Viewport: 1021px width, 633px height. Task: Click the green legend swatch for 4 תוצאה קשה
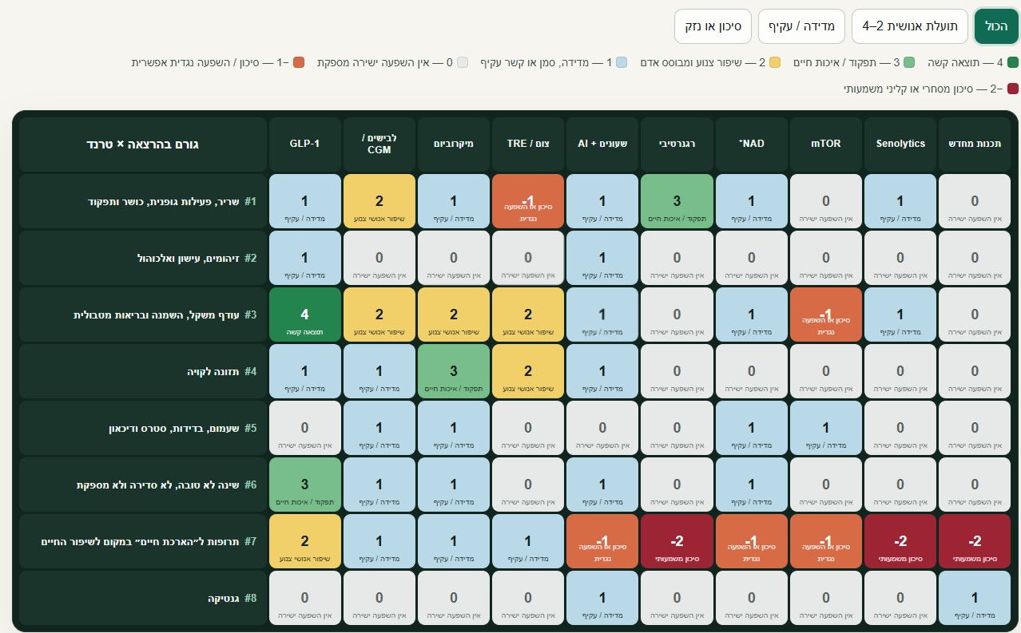click(1013, 62)
